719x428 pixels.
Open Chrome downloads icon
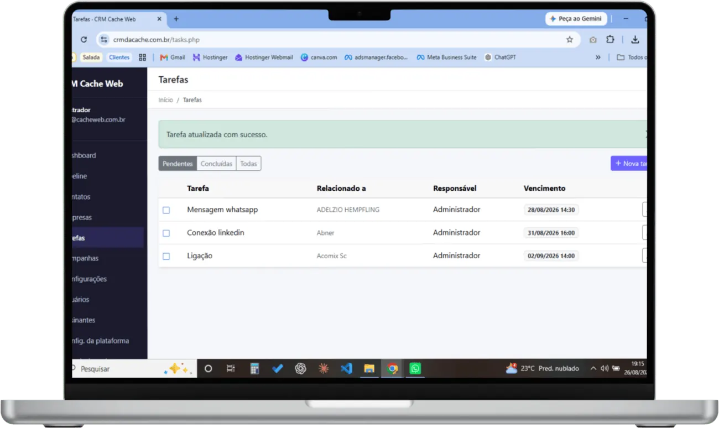(635, 40)
